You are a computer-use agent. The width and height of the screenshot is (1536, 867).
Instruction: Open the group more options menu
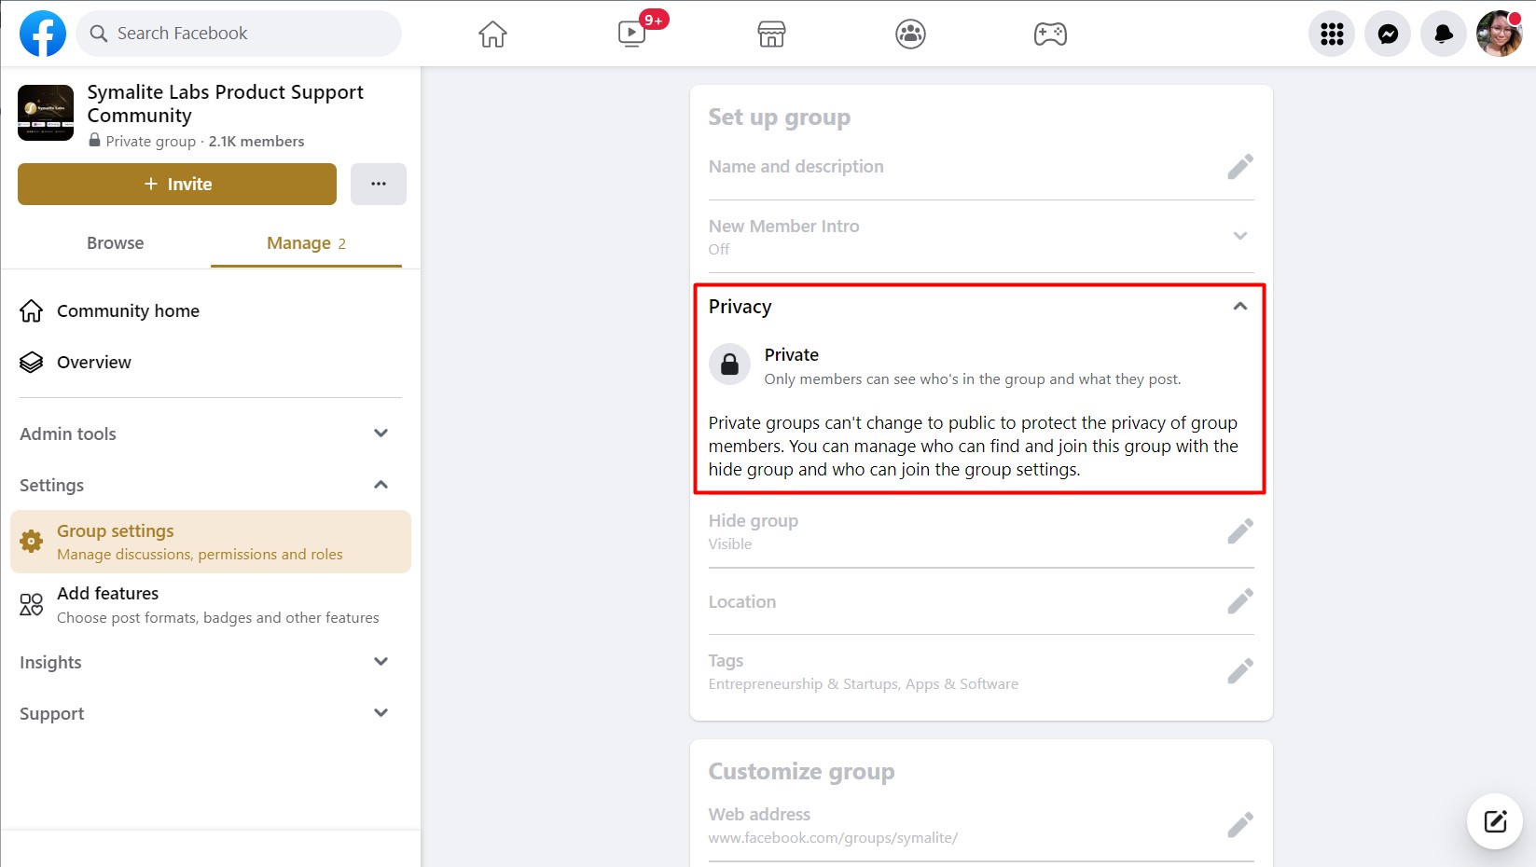tap(379, 184)
